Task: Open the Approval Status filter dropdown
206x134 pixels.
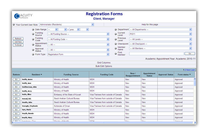Action: click(x=78, y=50)
